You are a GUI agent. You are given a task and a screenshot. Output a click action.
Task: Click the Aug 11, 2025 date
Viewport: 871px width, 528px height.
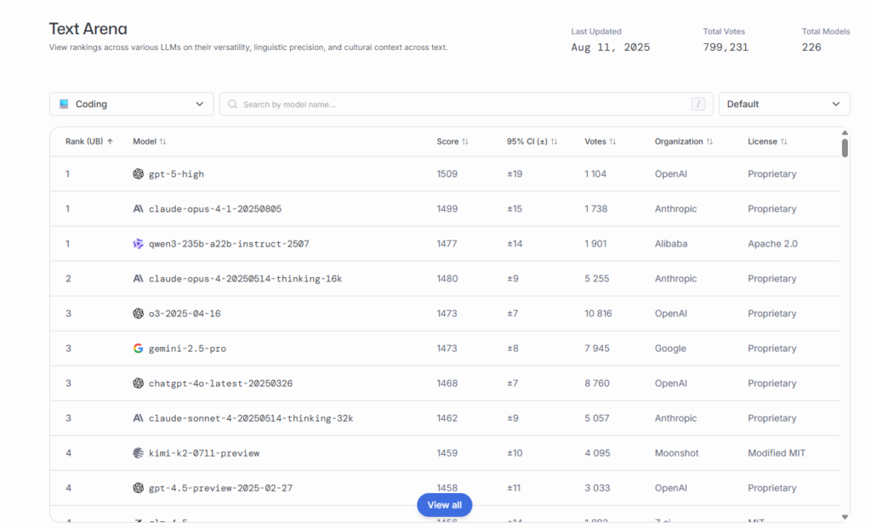click(x=611, y=48)
